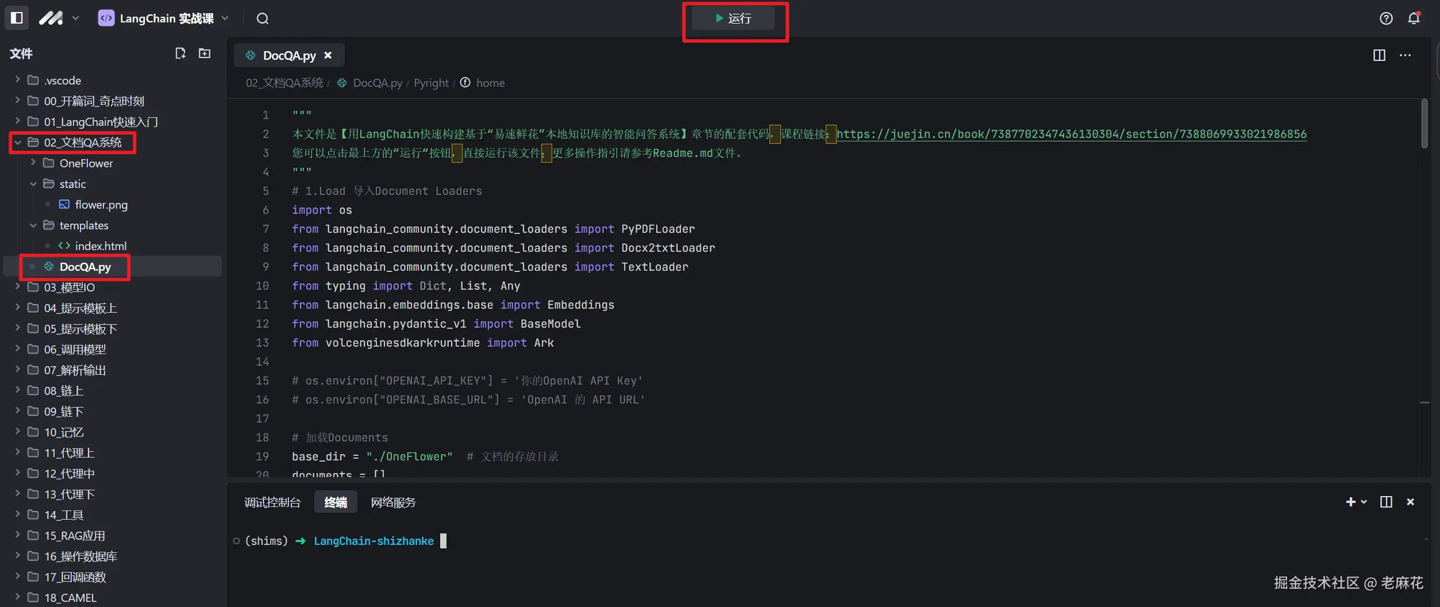Click 02_文档QA系统 in breadcrumb
Image resolution: width=1440 pixels, height=607 pixels.
(284, 83)
